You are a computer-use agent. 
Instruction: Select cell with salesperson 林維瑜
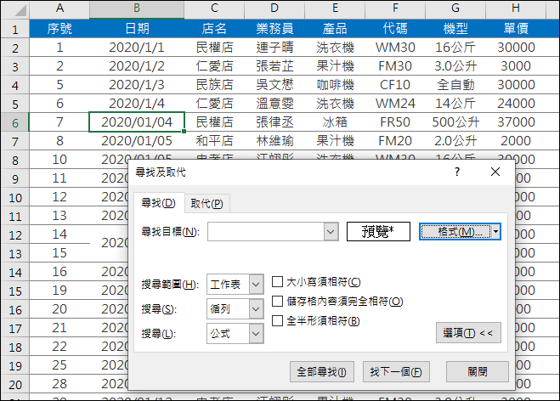[x=274, y=141]
